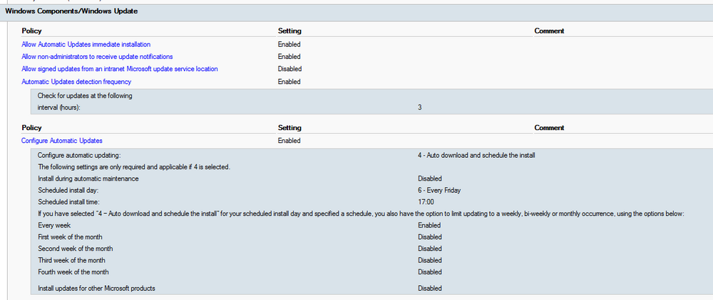Click the first Setting column header
Screen dimensions: 713x300
click(x=289, y=31)
